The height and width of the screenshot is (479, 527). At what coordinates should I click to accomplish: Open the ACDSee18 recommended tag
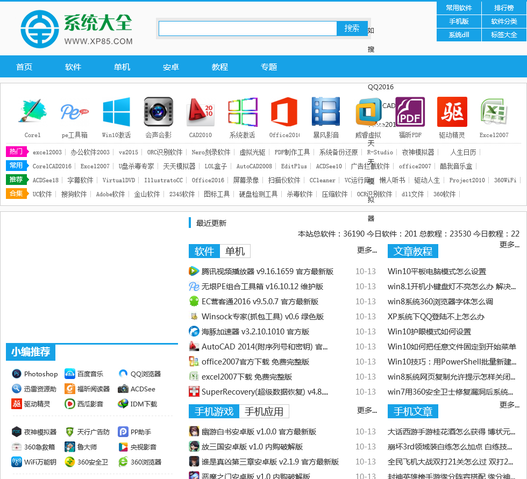(45, 180)
